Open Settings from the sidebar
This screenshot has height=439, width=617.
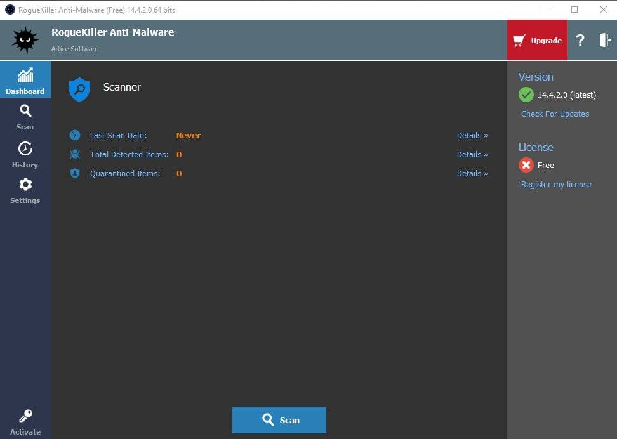tap(25, 190)
